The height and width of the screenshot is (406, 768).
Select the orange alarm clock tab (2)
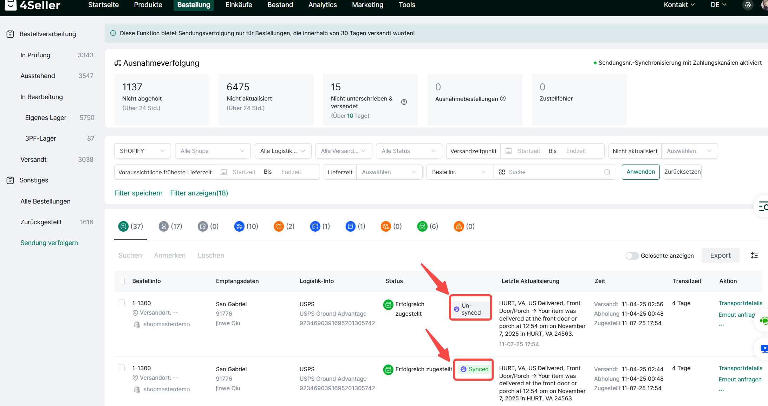pos(284,226)
